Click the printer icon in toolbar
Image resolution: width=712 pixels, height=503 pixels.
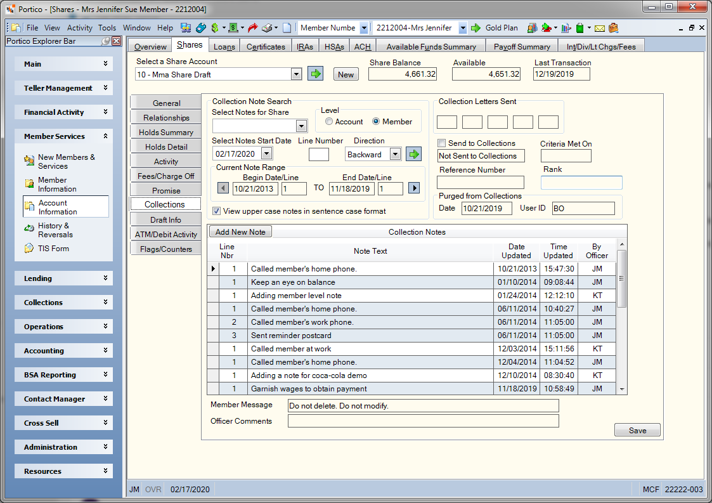click(x=268, y=28)
